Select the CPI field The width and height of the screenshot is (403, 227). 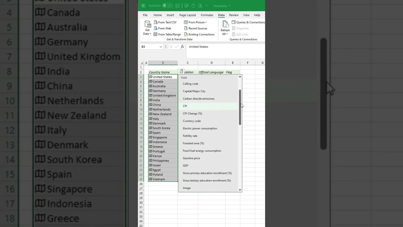[x=208, y=106]
